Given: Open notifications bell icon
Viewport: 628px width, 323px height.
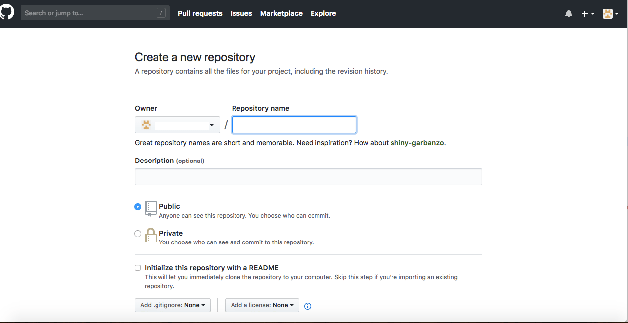Looking at the screenshot, I should click(569, 14).
